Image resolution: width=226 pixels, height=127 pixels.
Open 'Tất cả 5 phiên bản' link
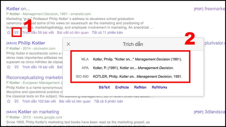109,101
